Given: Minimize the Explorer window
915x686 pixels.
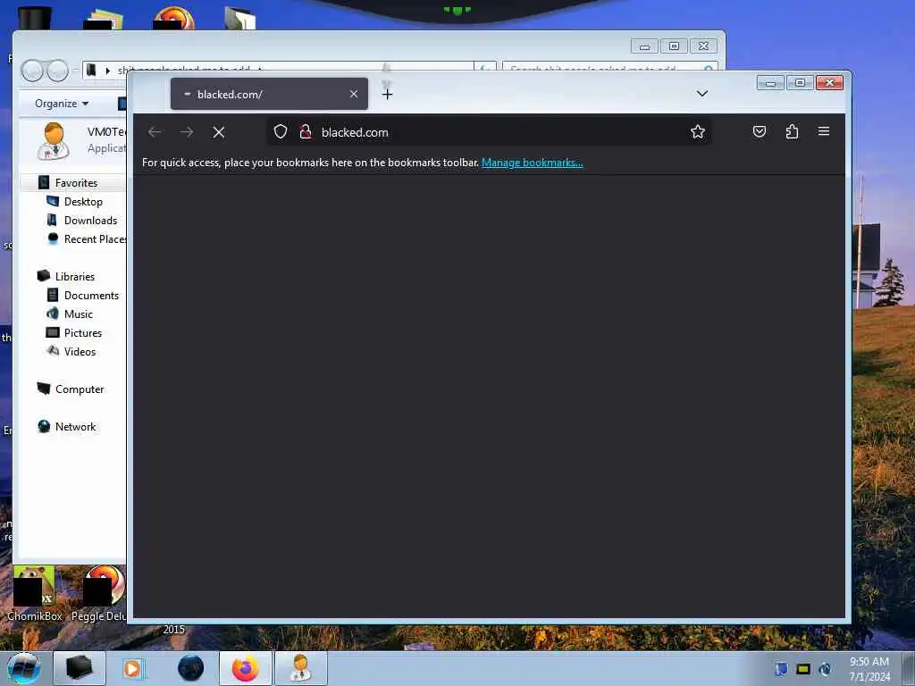Looking at the screenshot, I should pyautogui.click(x=644, y=46).
